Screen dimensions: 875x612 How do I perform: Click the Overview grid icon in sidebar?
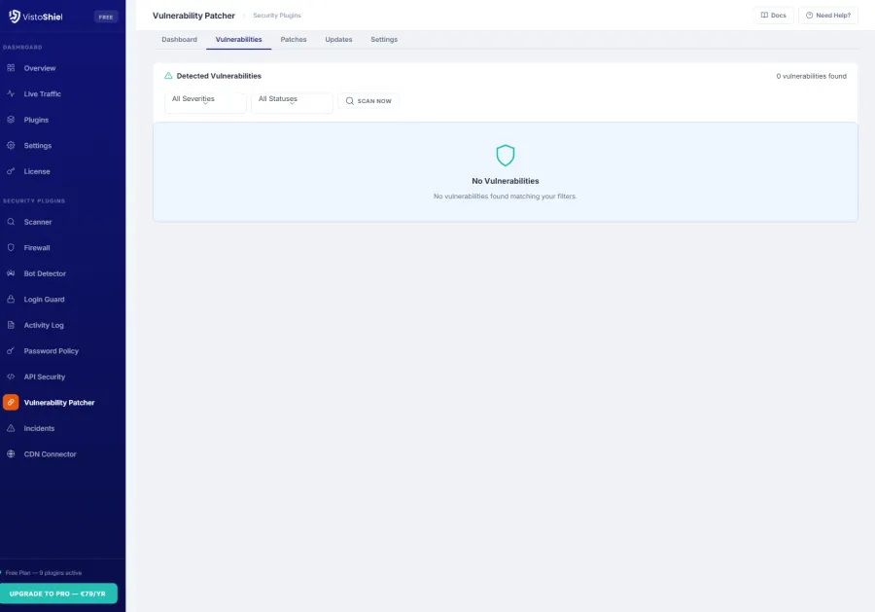pyautogui.click(x=11, y=68)
